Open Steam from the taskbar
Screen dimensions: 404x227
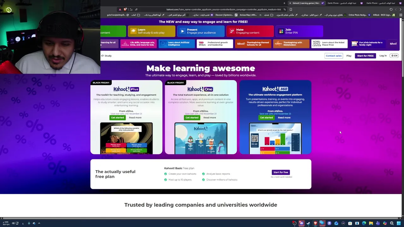point(308,223)
